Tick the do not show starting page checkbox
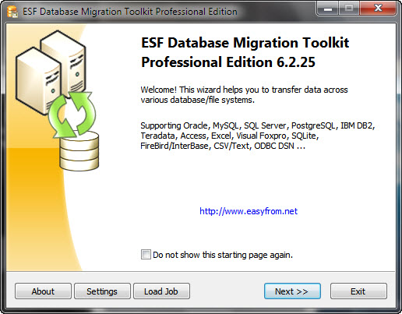The height and width of the screenshot is (314, 402). point(146,254)
